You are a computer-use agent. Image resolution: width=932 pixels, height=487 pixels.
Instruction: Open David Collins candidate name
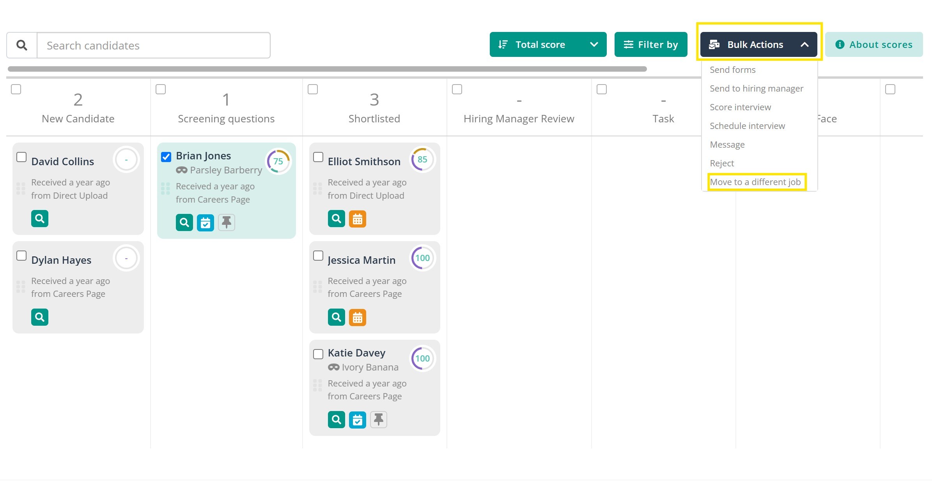(62, 162)
